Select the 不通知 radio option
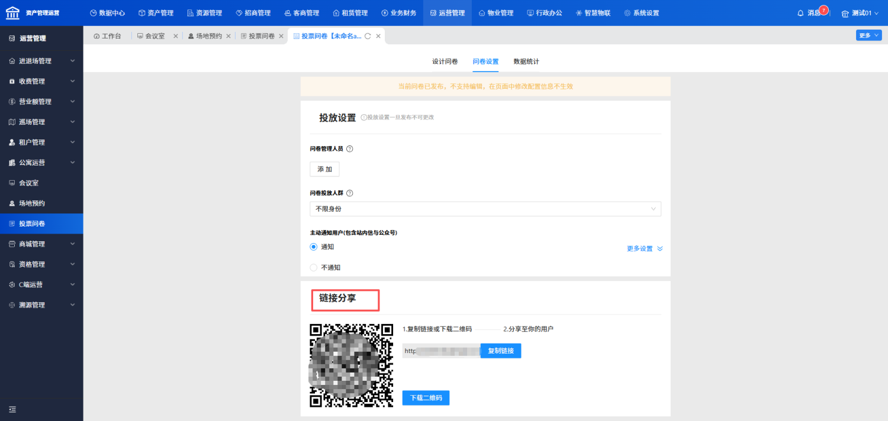The width and height of the screenshot is (888, 421). pos(314,267)
